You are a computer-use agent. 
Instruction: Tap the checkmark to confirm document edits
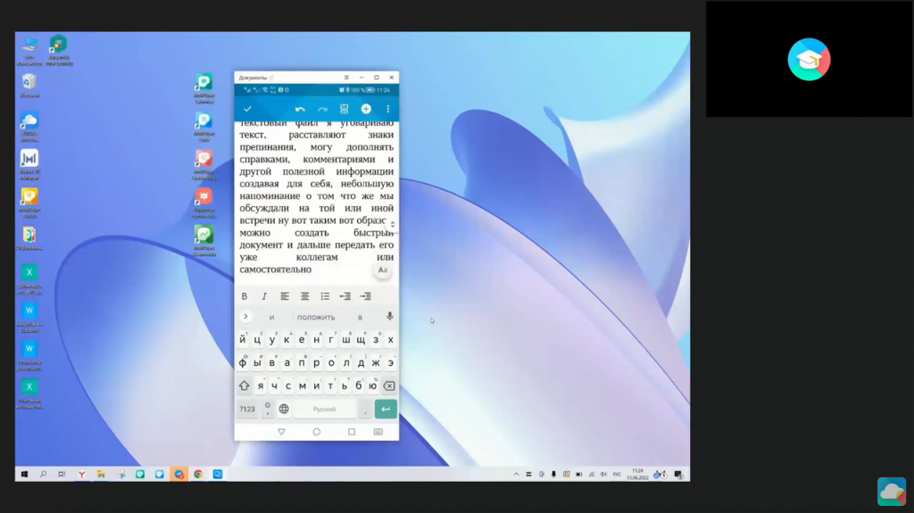(248, 109)
